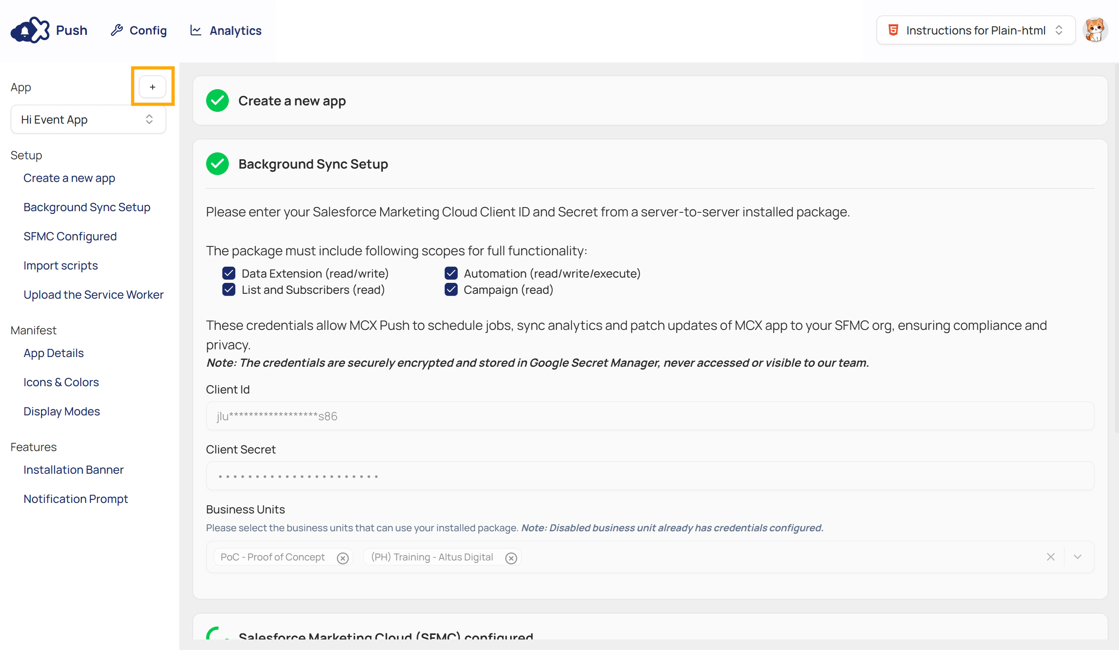Viewport: 1119px width, 650px height.
Task: Clear all selected business units
Action: [1050, 557]
